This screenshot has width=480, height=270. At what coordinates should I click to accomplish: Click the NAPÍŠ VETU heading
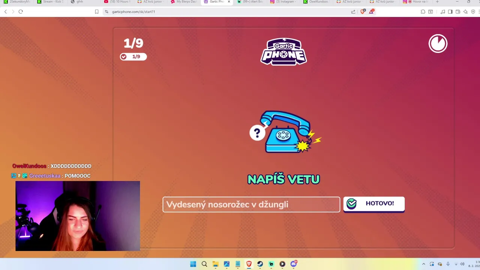point(283,179)
